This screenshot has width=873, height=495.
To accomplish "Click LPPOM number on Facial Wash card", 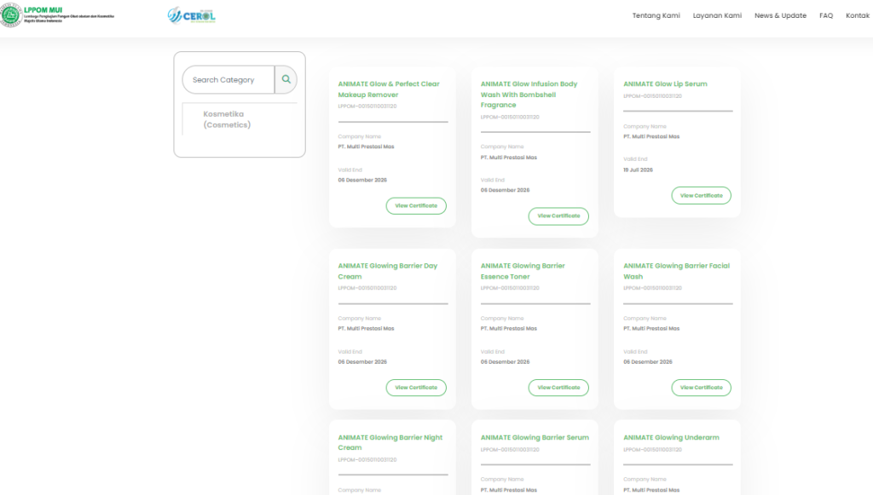I will 652,288.
